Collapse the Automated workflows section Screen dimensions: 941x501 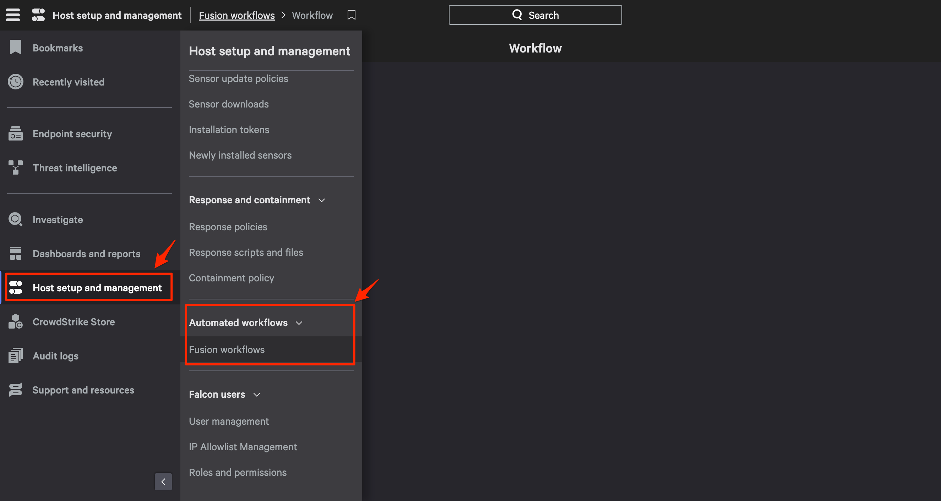click(x=299, y=323)
